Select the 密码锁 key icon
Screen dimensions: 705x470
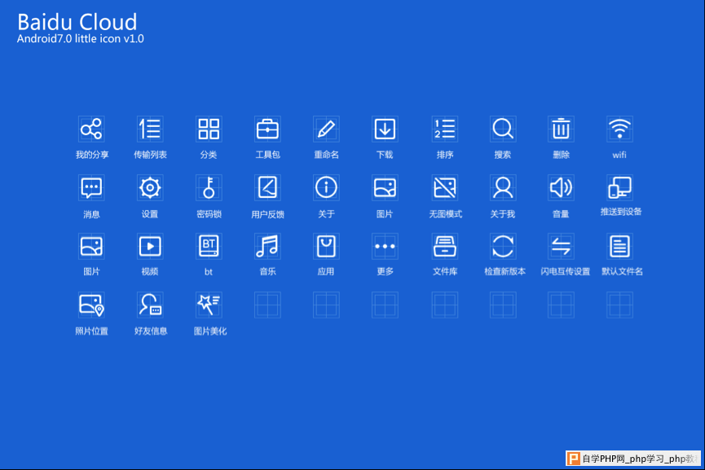pyautogui.click(x=209, y=188)
